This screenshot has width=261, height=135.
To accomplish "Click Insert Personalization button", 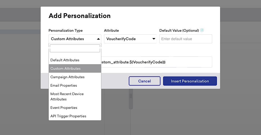I will point(190,81).
